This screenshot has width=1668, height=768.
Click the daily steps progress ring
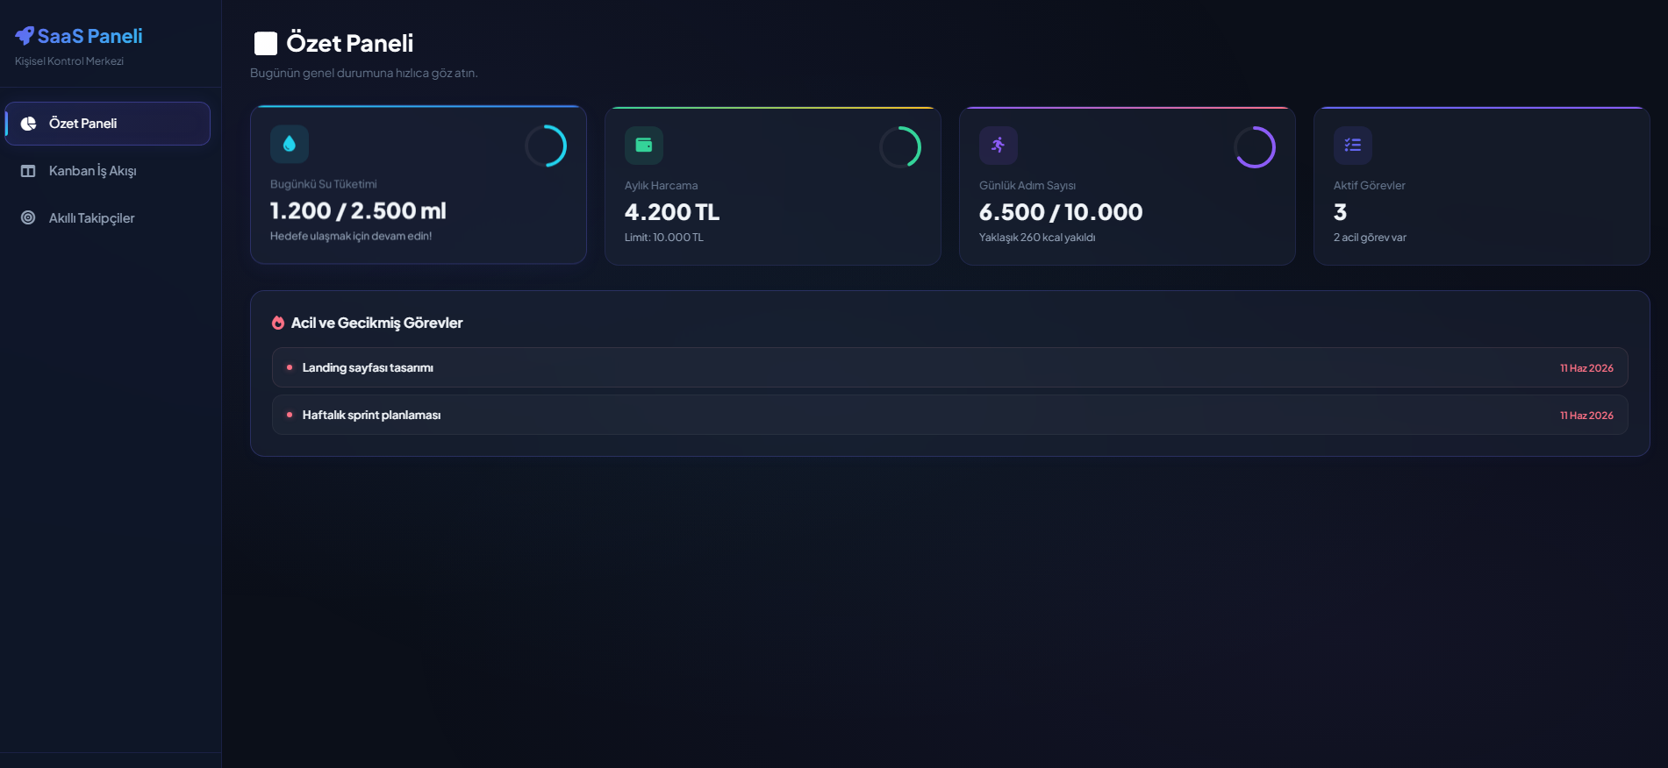pos(1255,147)
